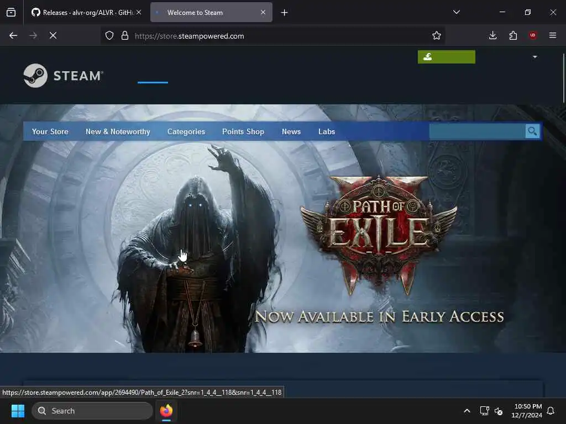Click the magnifier search icon in store bar
The width and height of the screenshot is (566, 424).
pyautogui.click(x=532, y=131)
